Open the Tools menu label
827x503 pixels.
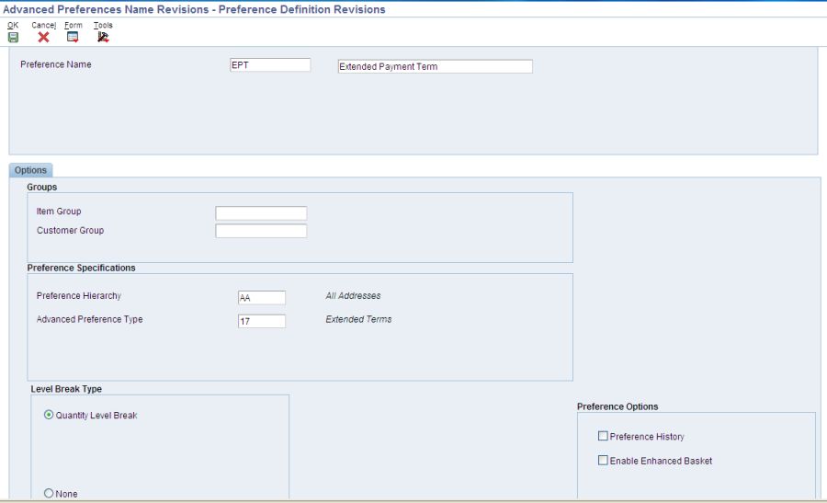coord(103,25)
